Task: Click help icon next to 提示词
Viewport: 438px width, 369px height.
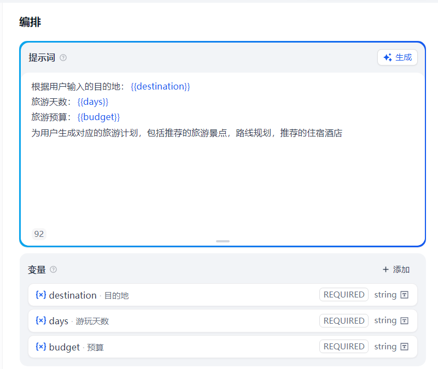Action: click(63, 58)
